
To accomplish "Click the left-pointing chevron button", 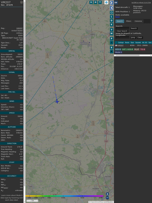I will 111,8.
